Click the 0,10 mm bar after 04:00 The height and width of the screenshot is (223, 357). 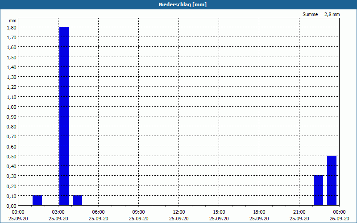point(77,200)
